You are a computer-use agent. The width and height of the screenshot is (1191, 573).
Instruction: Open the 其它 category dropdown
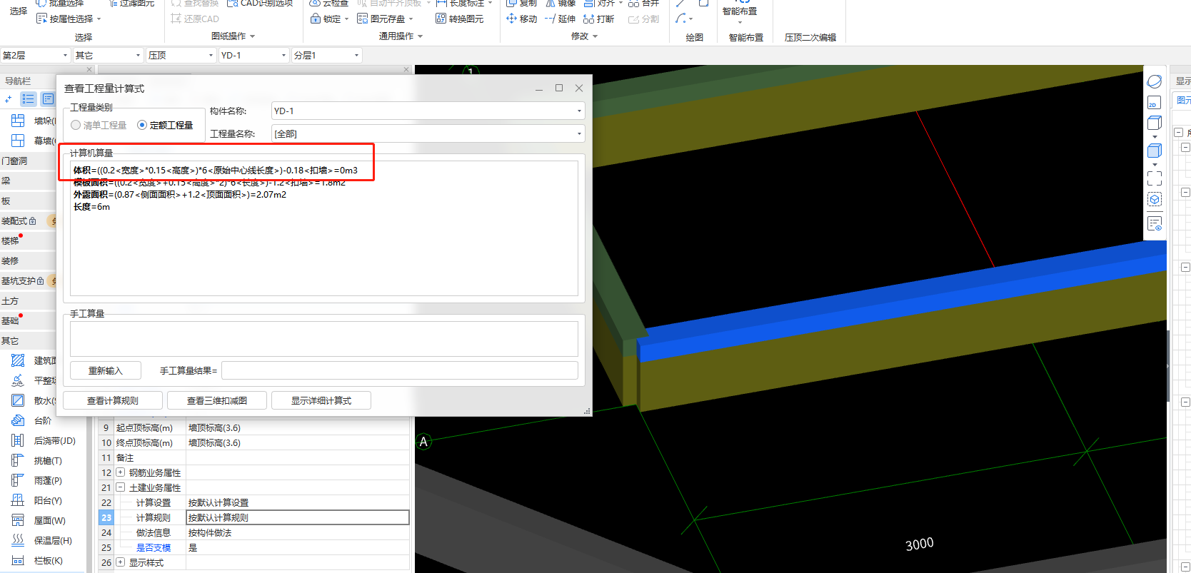109,55
